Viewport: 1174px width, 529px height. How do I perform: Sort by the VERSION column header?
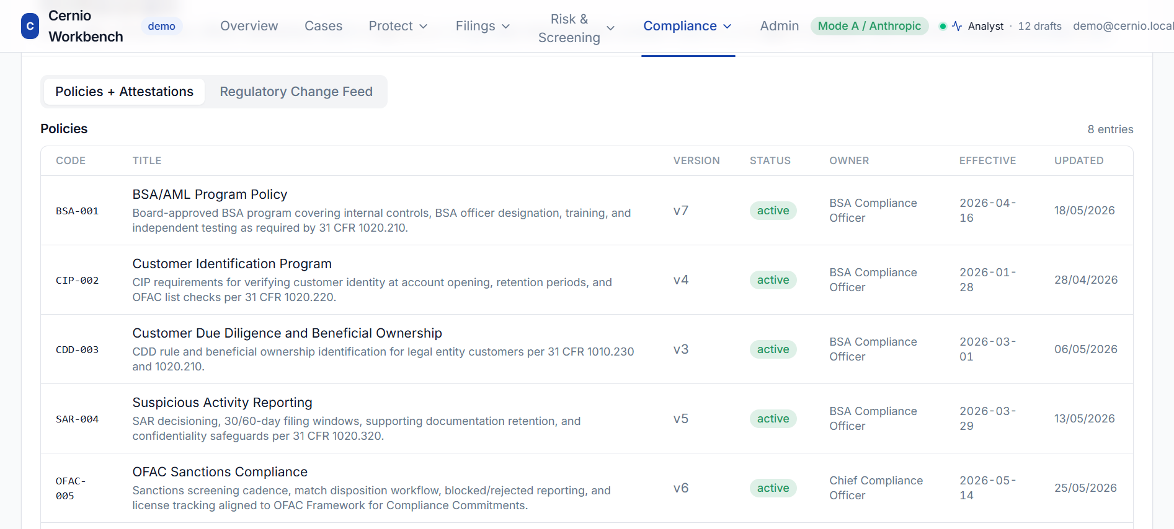click(696, 160)
